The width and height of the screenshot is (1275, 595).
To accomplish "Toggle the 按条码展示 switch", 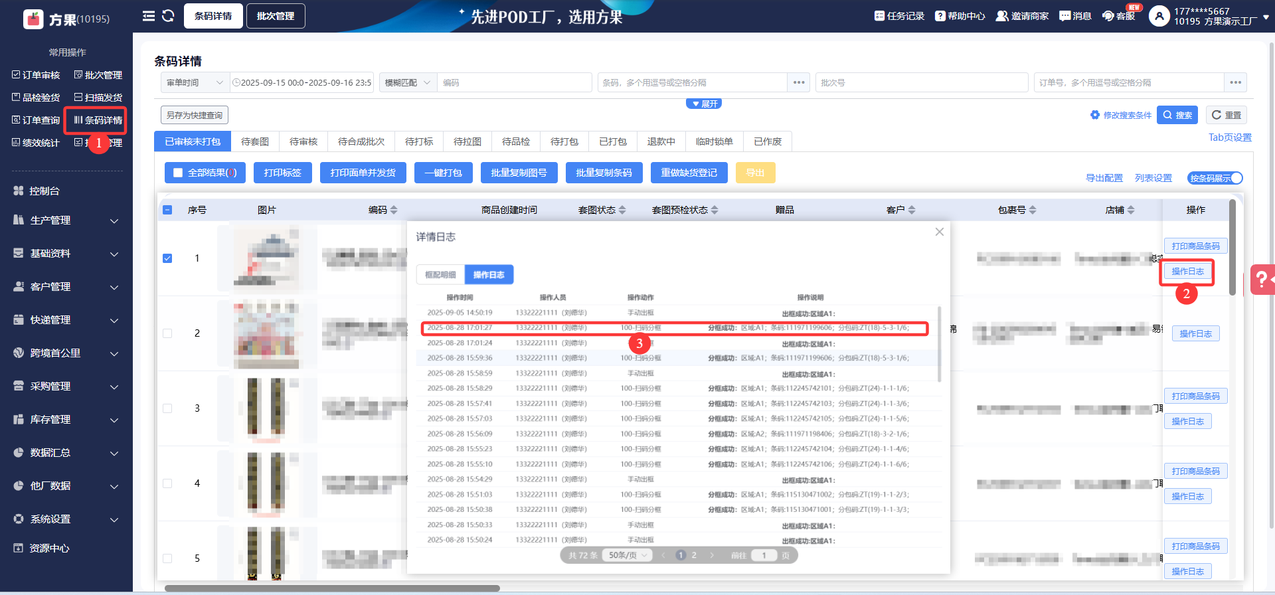I will pos(1215,178).
